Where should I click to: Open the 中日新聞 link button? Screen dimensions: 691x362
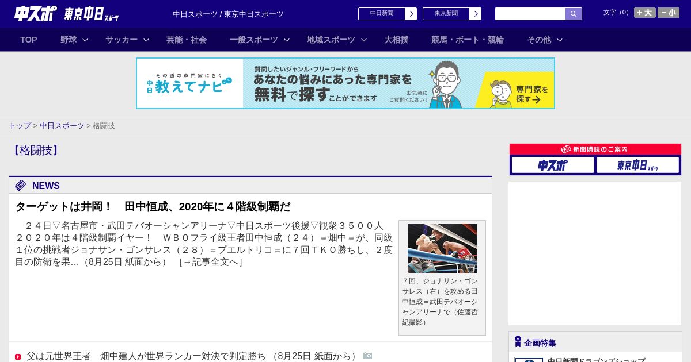tap(382, 14)
